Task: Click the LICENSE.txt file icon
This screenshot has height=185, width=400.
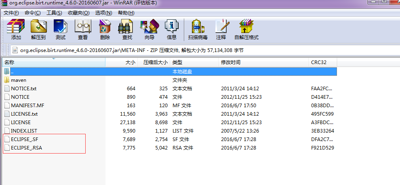Action: pyautogui.click(x=7, y=114)
